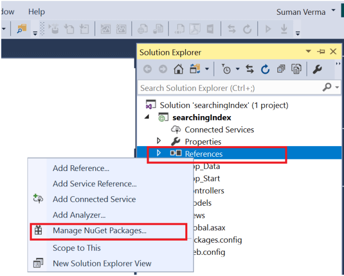The width and height of the screenshot is (344, 276).
Task: Open Pending Changes Filter dropdown arrow
Action: tap(238, 69)
